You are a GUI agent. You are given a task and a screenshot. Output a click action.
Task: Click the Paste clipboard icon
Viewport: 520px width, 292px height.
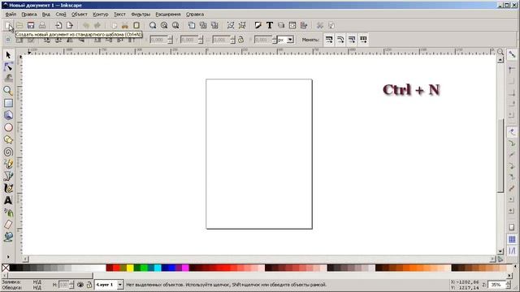[136, 25]
